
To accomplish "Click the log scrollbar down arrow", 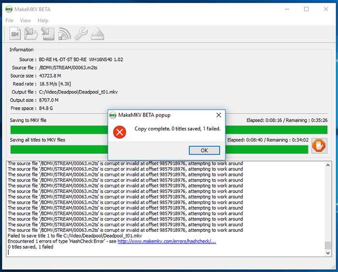I will 328,253.
